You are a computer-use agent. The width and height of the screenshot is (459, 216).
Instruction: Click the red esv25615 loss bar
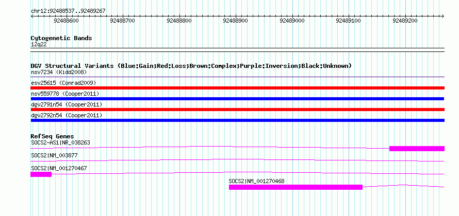tap(237, 88)
